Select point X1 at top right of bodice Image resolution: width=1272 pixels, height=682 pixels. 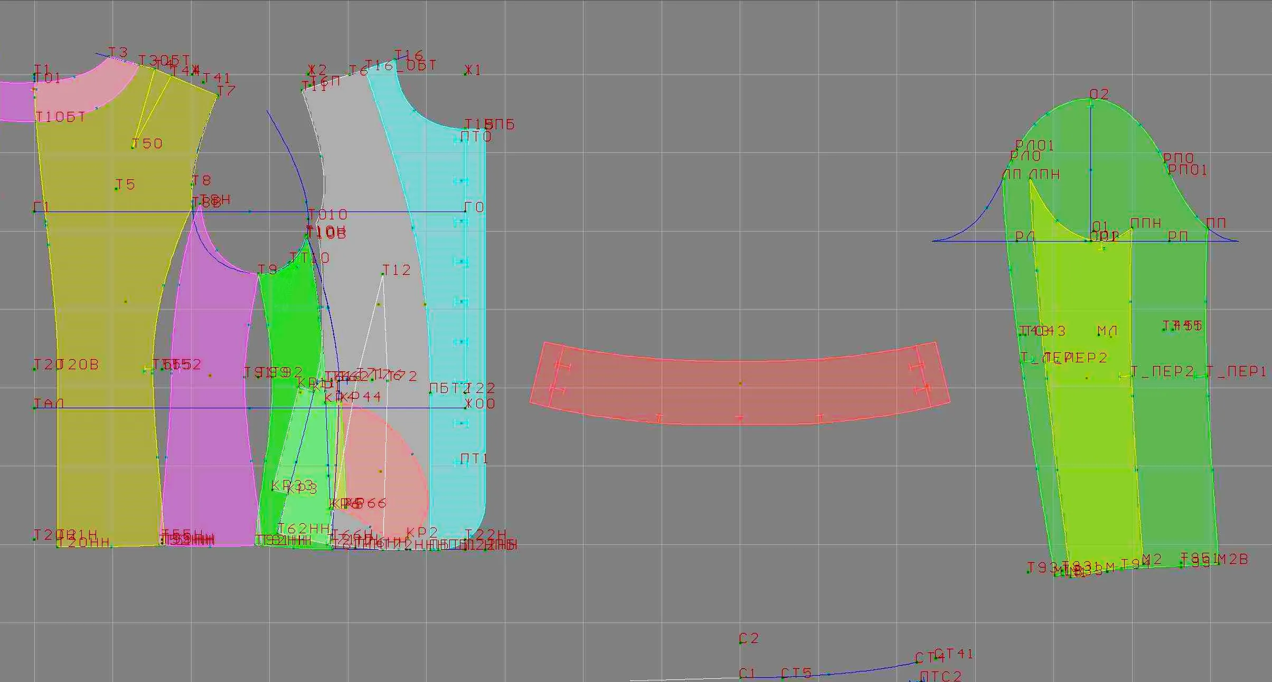(466, 73)
